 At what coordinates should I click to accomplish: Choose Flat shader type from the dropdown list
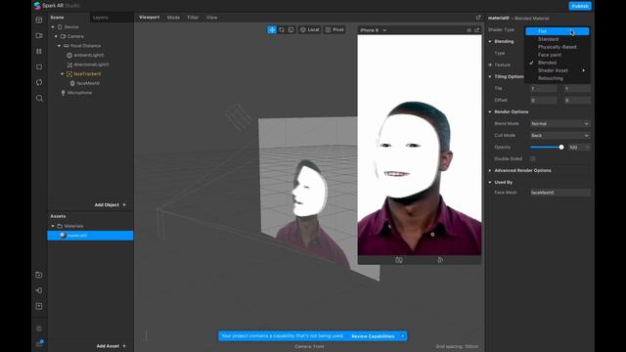coord(557,31)
